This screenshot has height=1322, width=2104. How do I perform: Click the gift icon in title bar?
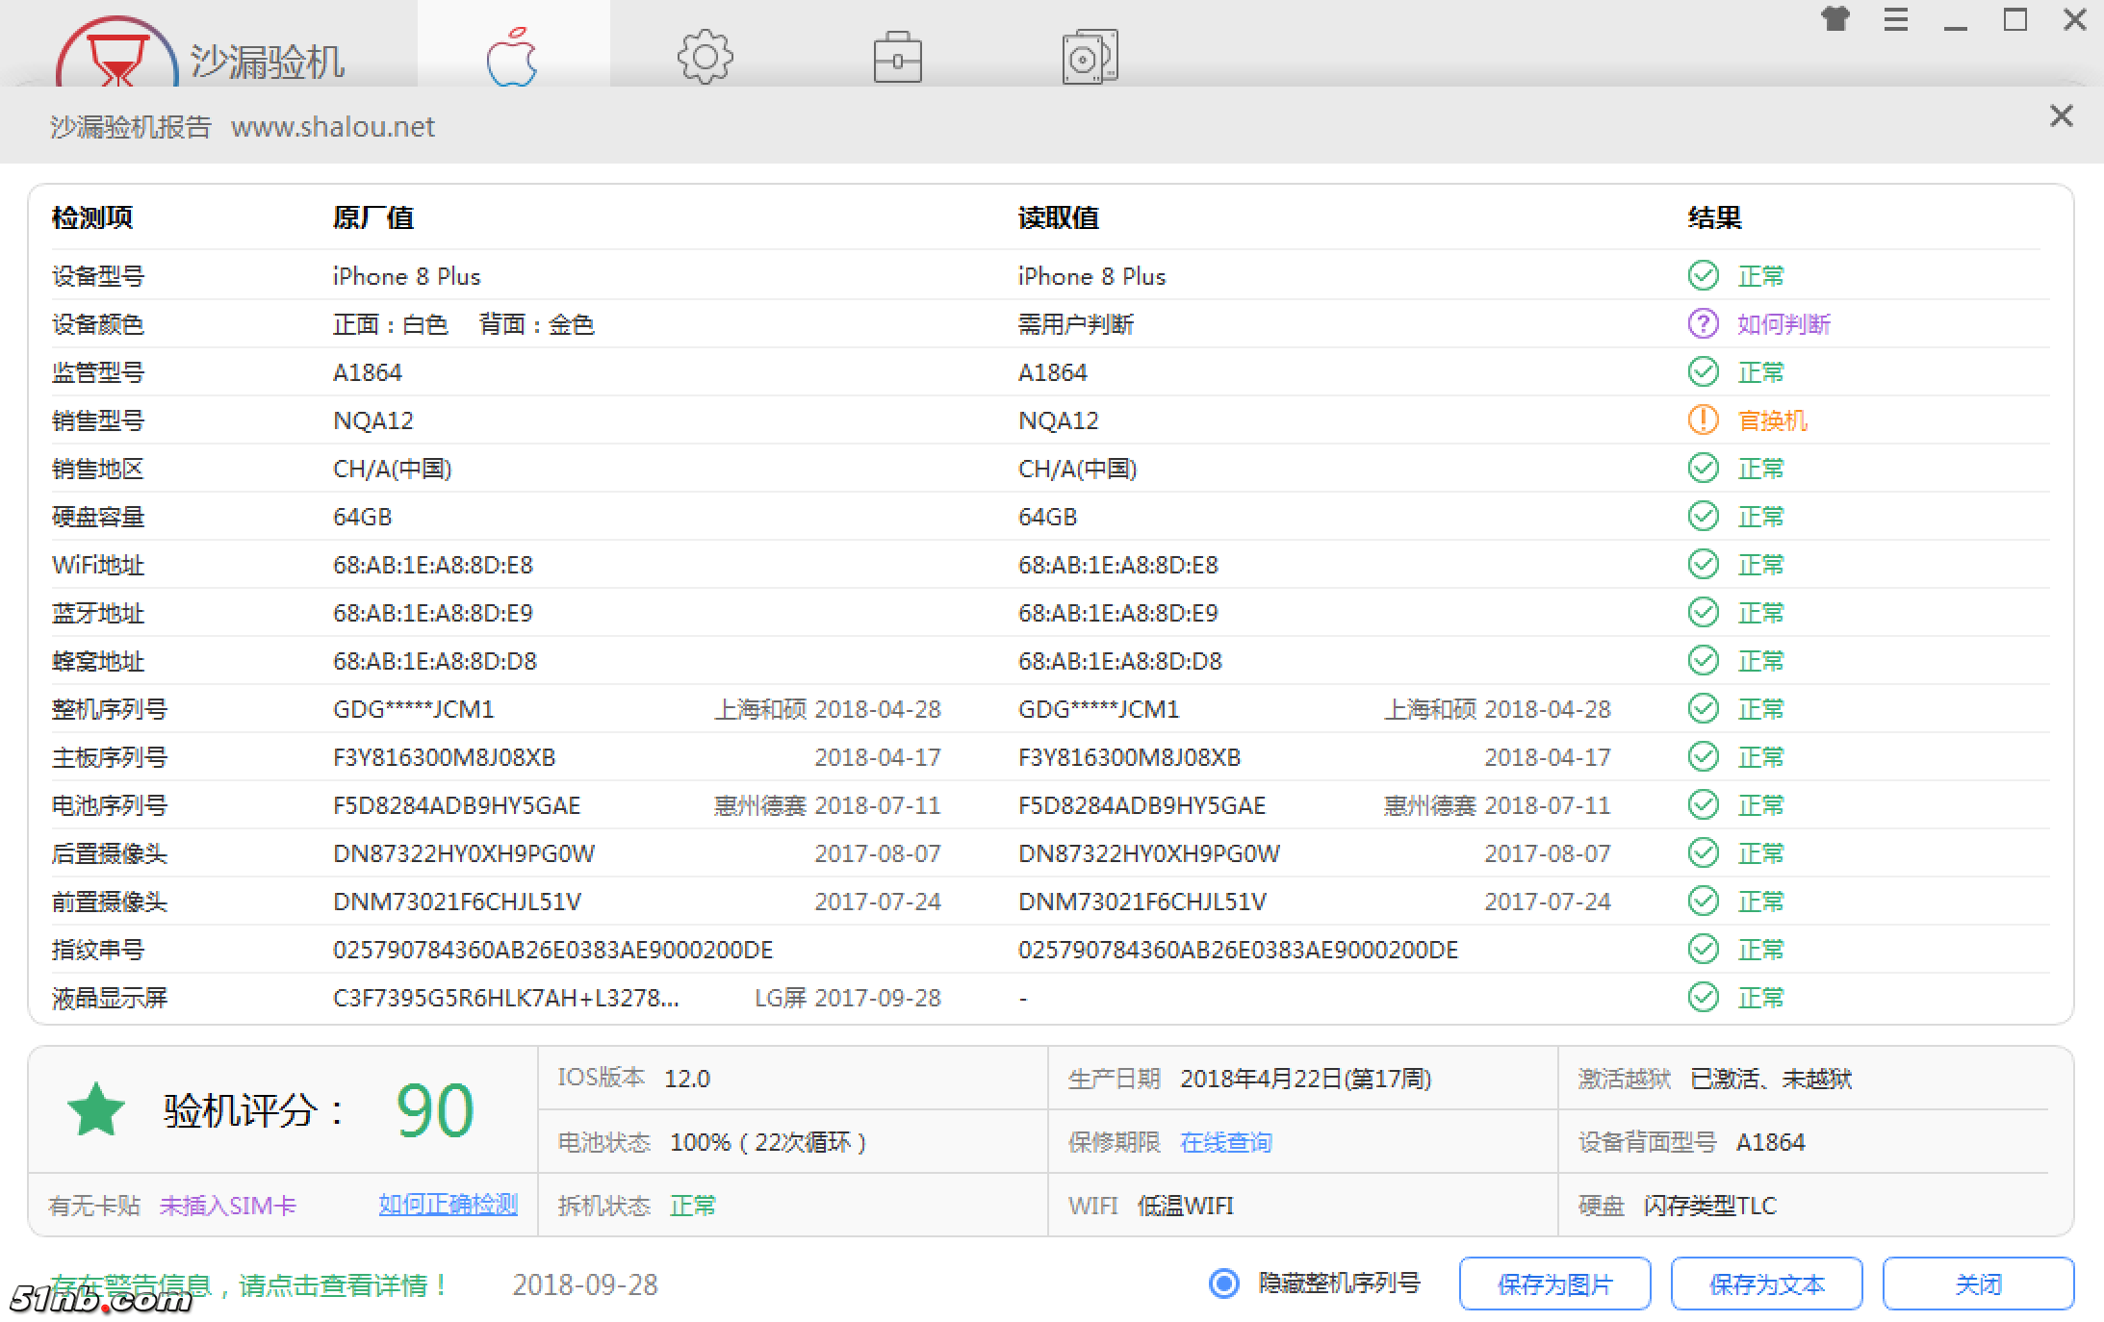coord(1836,19)
